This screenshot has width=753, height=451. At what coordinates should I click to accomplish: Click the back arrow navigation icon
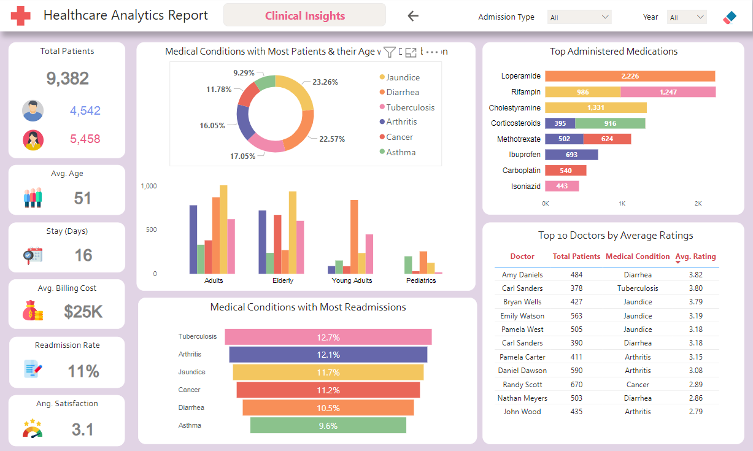(x=412, y=16)
